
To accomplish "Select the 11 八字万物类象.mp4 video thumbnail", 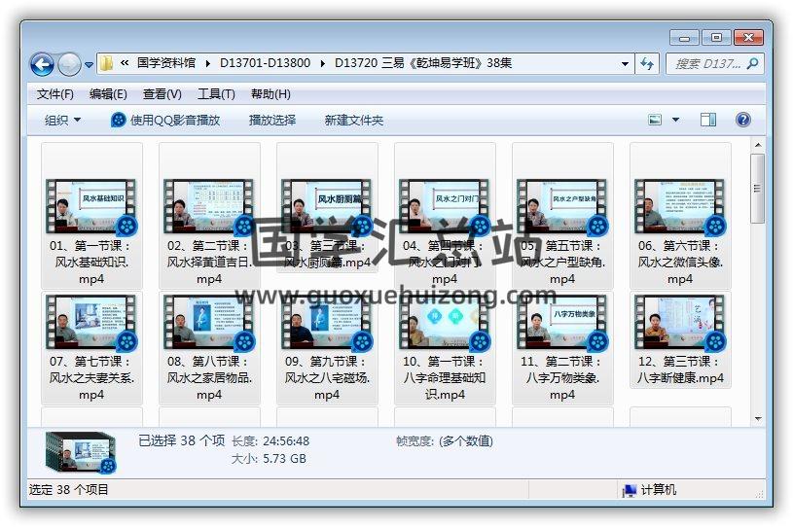I will [x=562, y=323].
